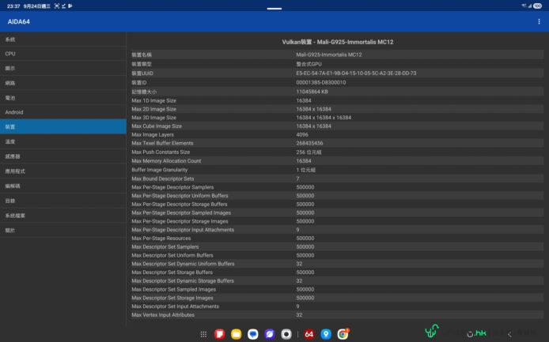
Task: Select the 裝置名稱 row
Action: click(x=337, y=54)
